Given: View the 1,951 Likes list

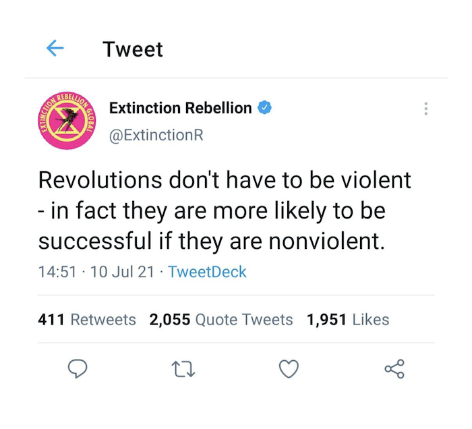Looking at the screenshot, I should [348, 320].
